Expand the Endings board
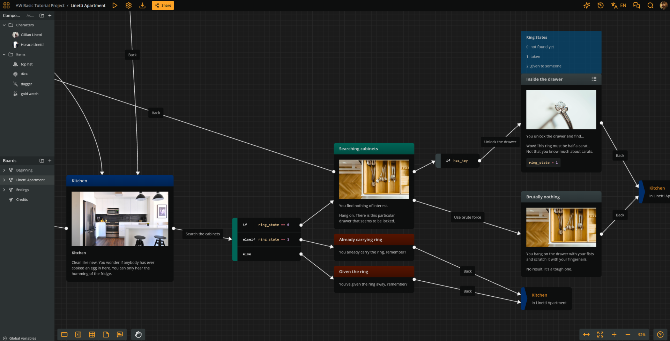The image size is (670, 341). coord(4,190)
